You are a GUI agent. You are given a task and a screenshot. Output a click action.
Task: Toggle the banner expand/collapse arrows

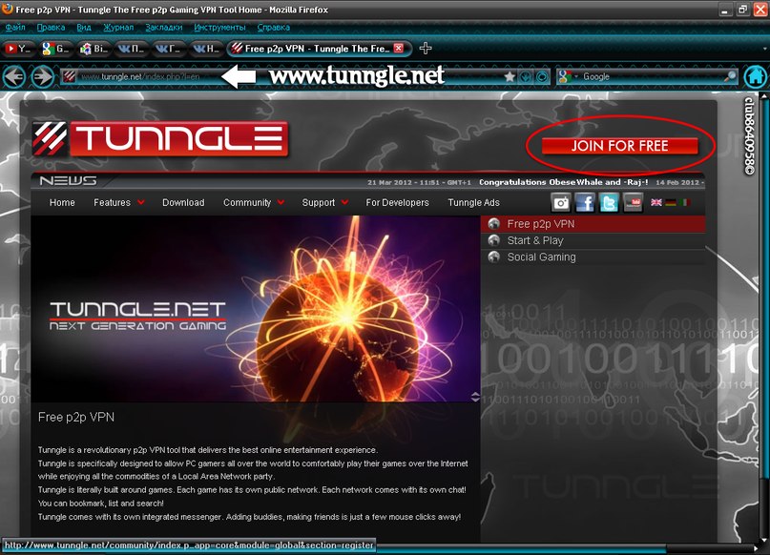(x=475, y=397)
